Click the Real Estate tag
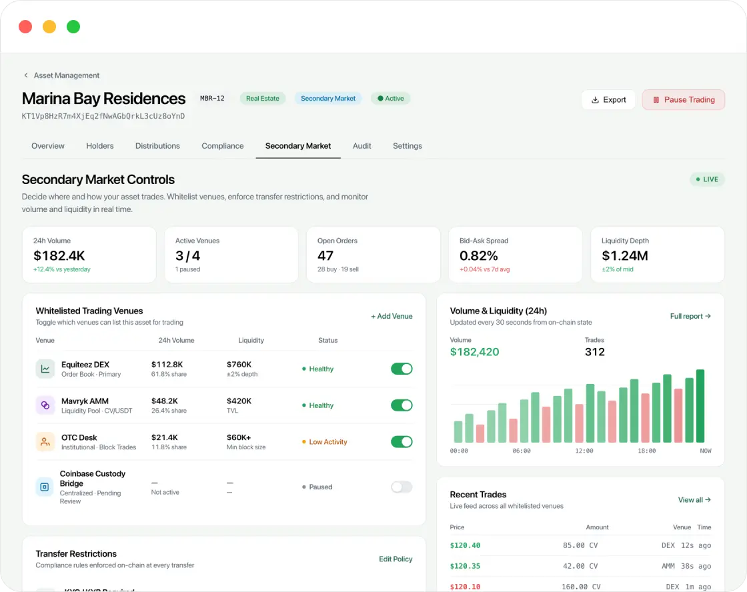Viewport: 747px width, 592px height. click(x=263, y=99)
